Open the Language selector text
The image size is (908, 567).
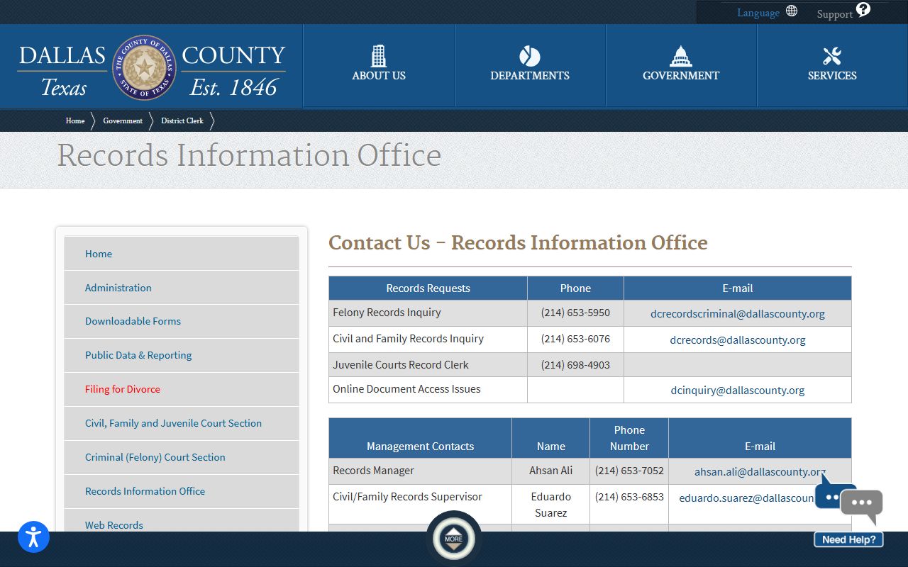pos(758,13)
